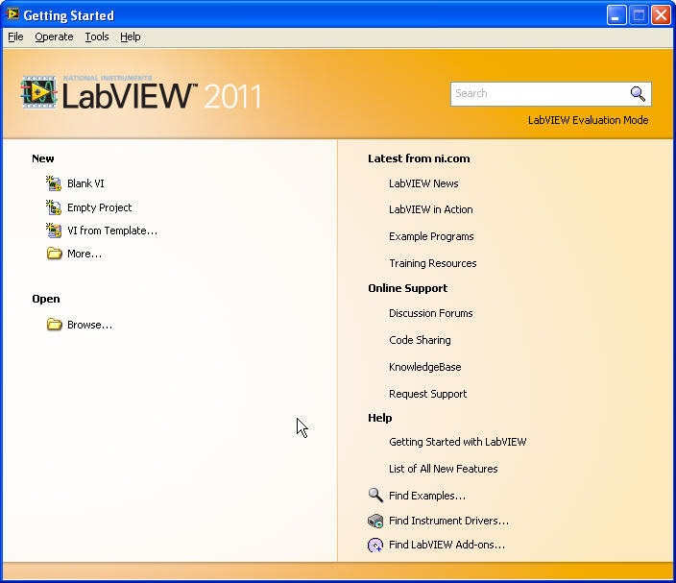Click the Browse folder icon under Open

click(55, 325)
